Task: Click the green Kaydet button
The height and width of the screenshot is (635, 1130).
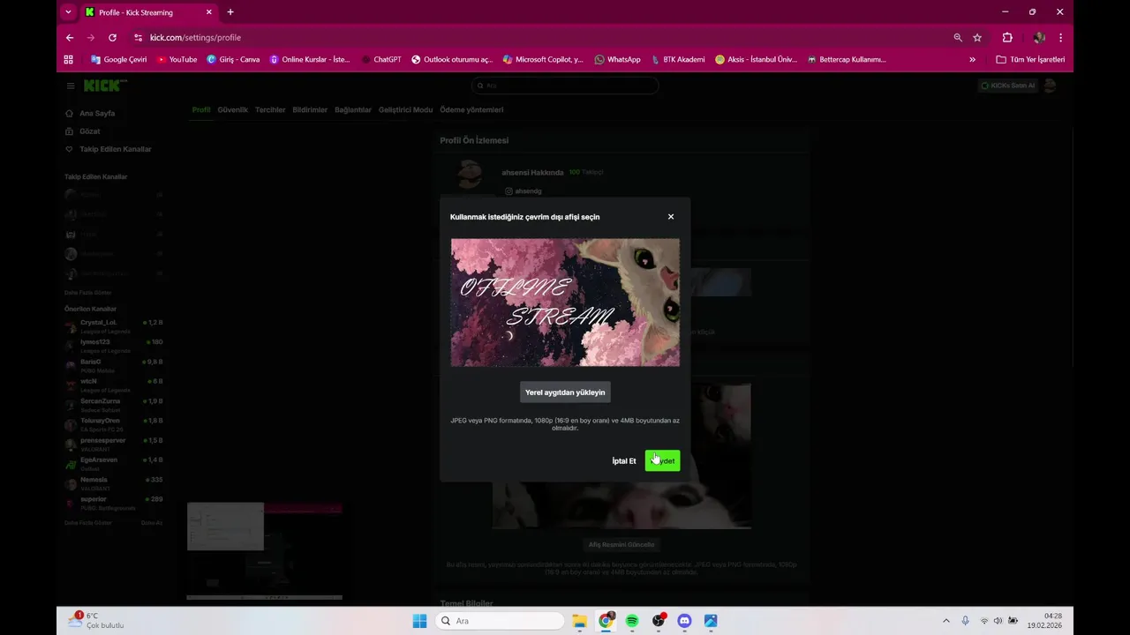Action: [662, 460]
